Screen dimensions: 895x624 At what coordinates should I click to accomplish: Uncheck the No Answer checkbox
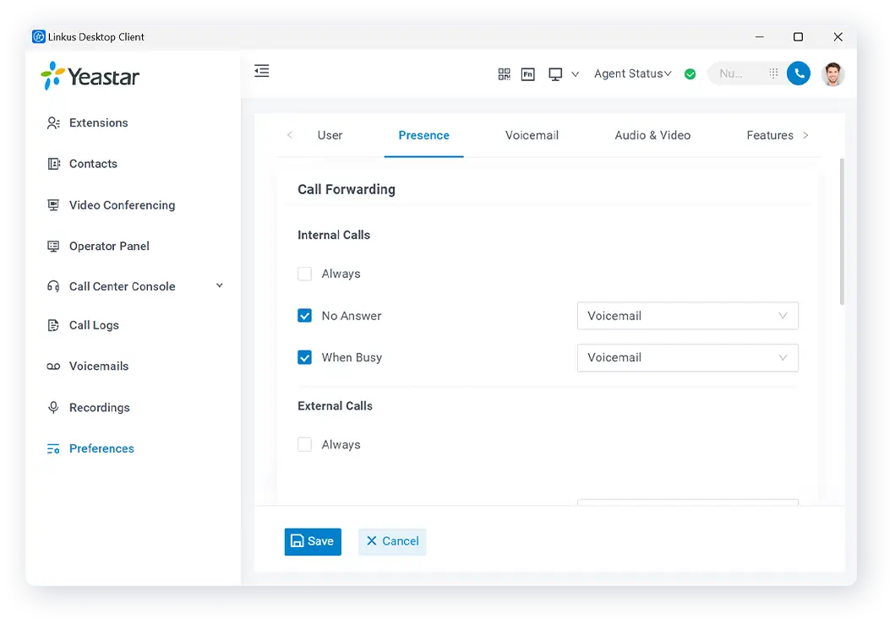(305, 316)
